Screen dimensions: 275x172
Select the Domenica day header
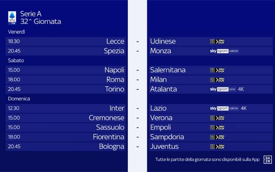(x=19, y=99)
